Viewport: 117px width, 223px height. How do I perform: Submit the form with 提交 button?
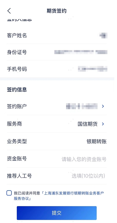[x=57, y=213]
